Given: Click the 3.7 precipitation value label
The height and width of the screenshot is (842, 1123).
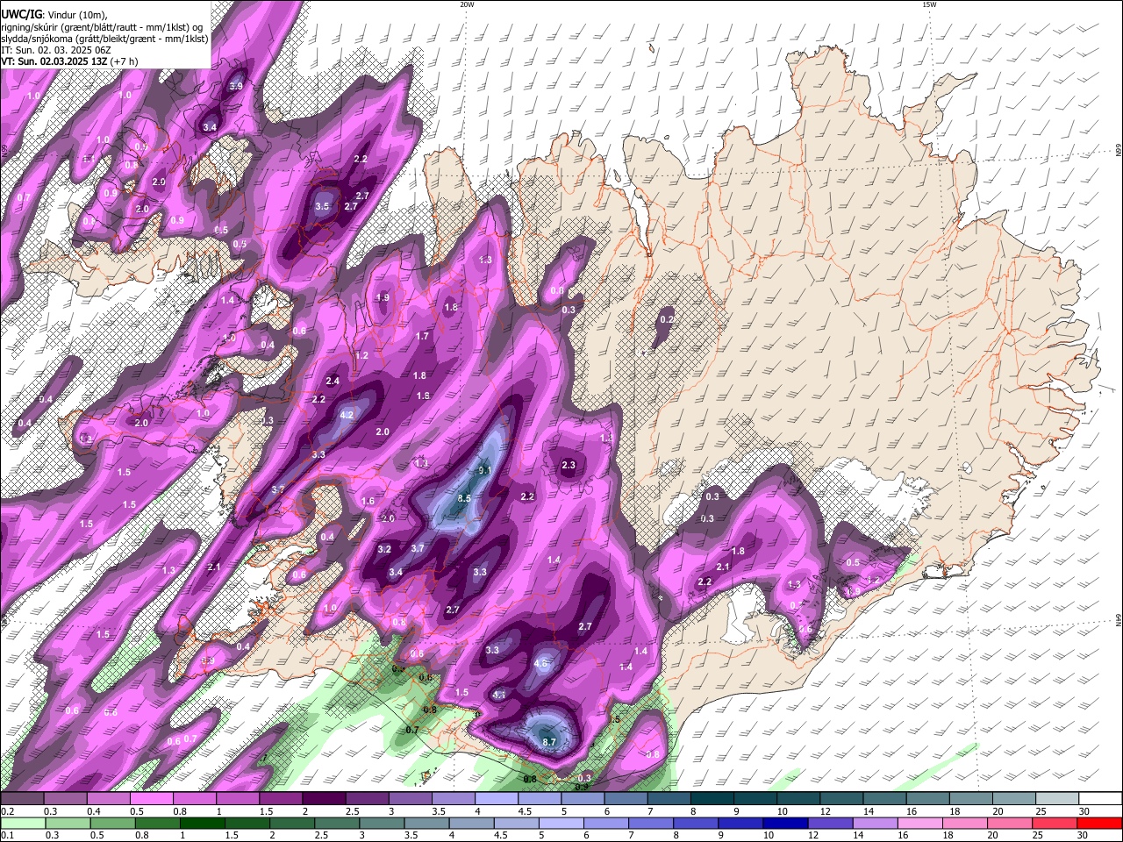Looking at the screenshot, I should [x=418, y=548].
